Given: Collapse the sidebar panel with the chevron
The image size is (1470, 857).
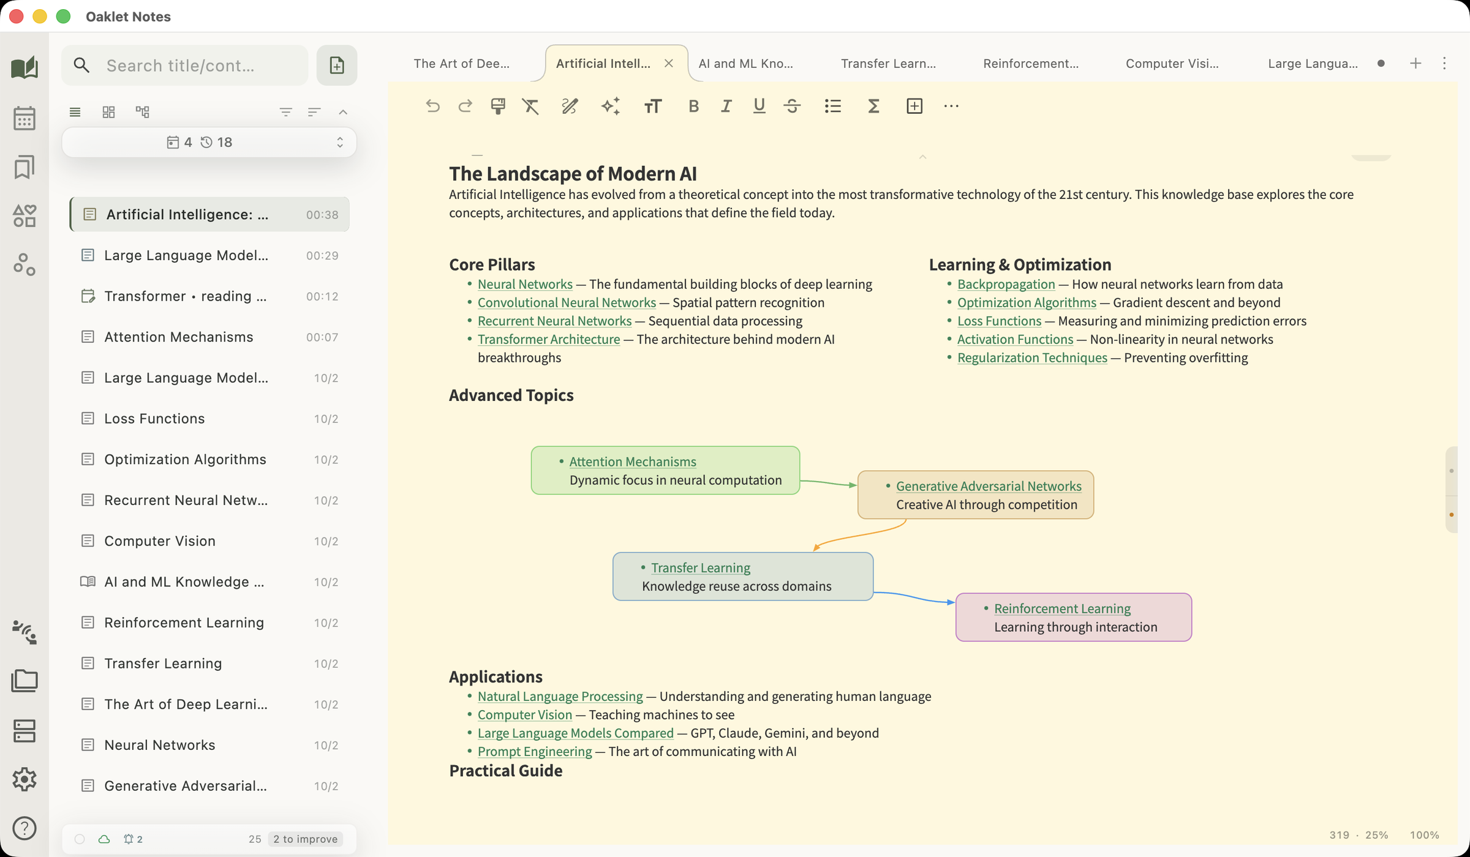Looking at the screenshot, I should 343,111.
